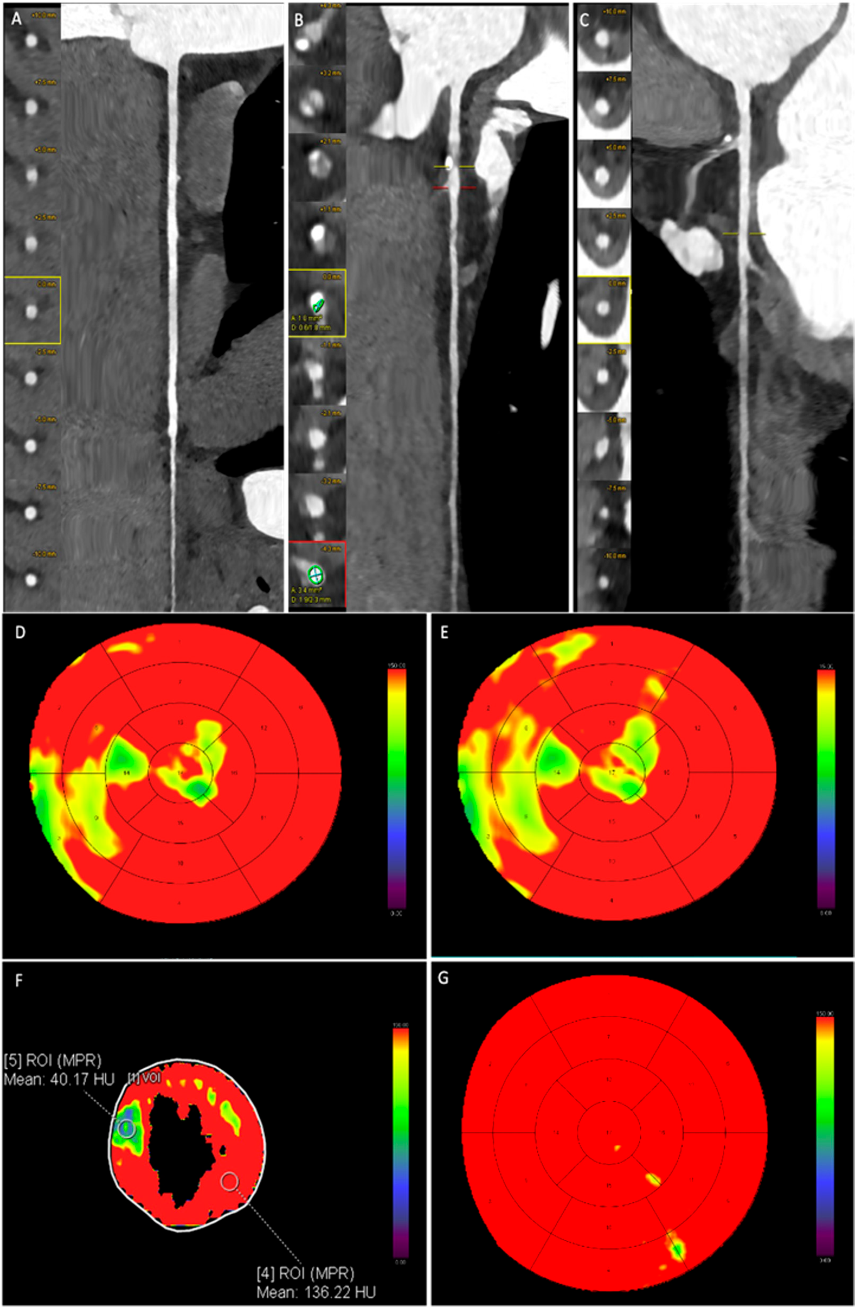Select yellow-boxed 0.0 mm cross-section in panel A
The image size is (857, 1309).
point(32,311)
